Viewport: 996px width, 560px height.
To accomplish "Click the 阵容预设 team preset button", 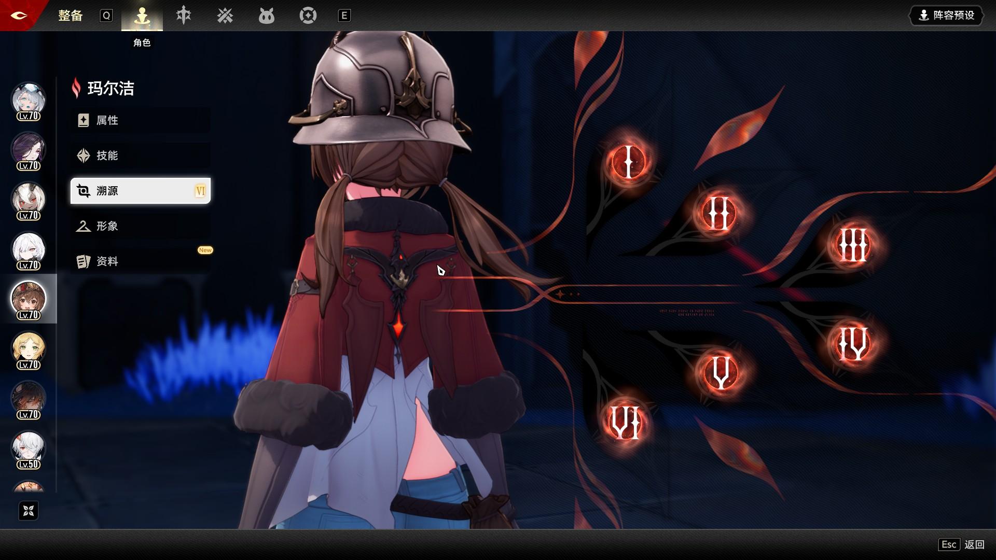I will coord(946,16).
